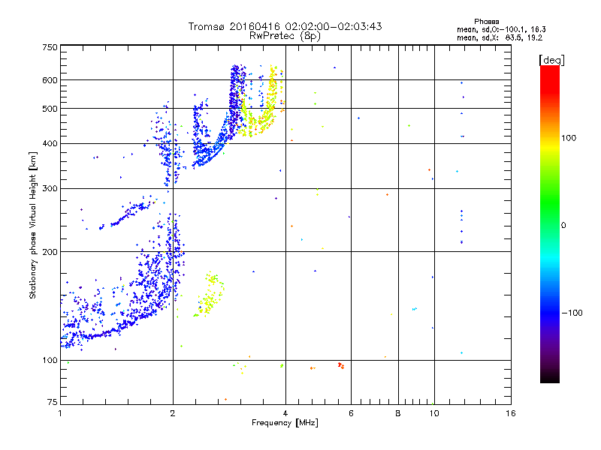Click the 'RwPretec (8p)' subtitle

[285, 36]
